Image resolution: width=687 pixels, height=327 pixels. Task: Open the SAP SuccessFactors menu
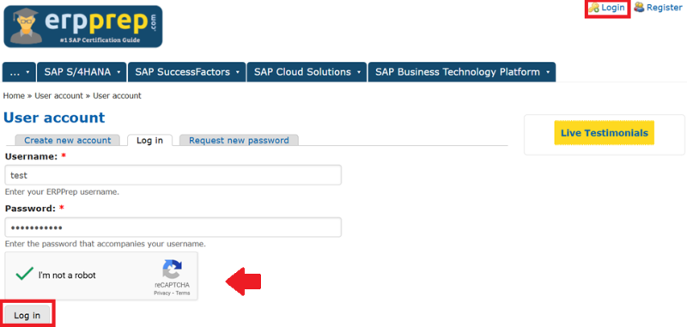pos(187,72)
